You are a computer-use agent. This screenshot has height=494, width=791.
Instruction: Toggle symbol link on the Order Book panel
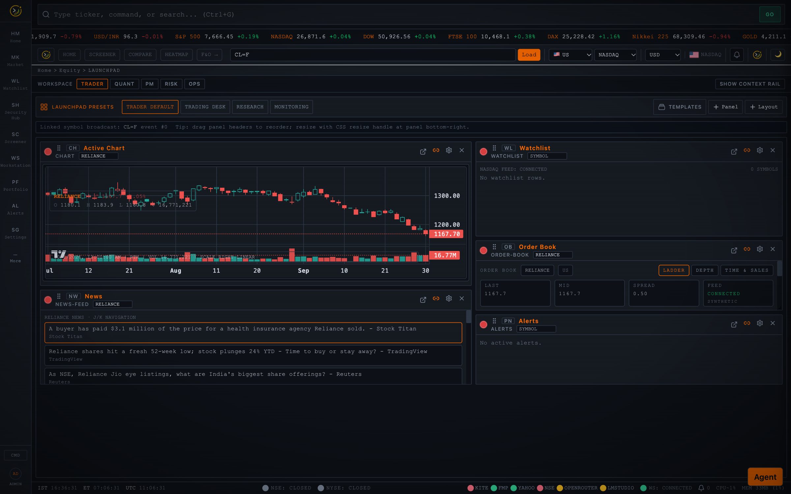747,249
